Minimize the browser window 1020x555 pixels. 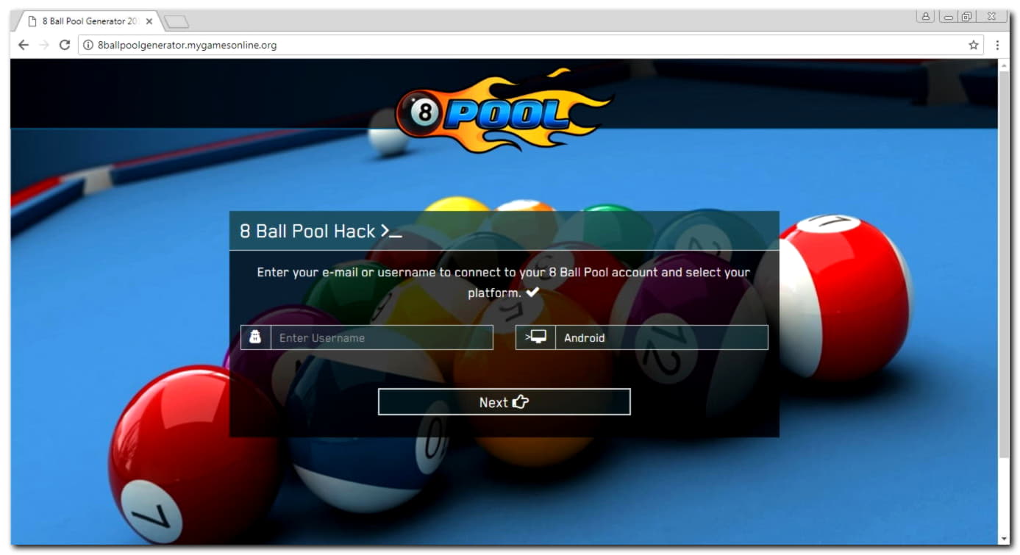[x=949, y=16]
